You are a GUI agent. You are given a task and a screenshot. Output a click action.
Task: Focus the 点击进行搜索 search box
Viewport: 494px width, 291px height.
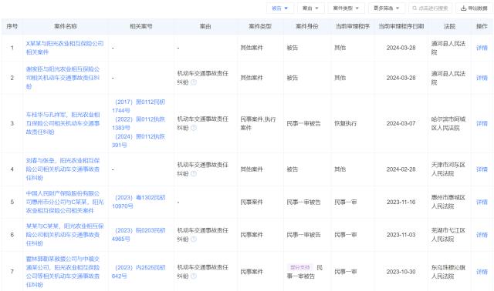coord(431,8)
